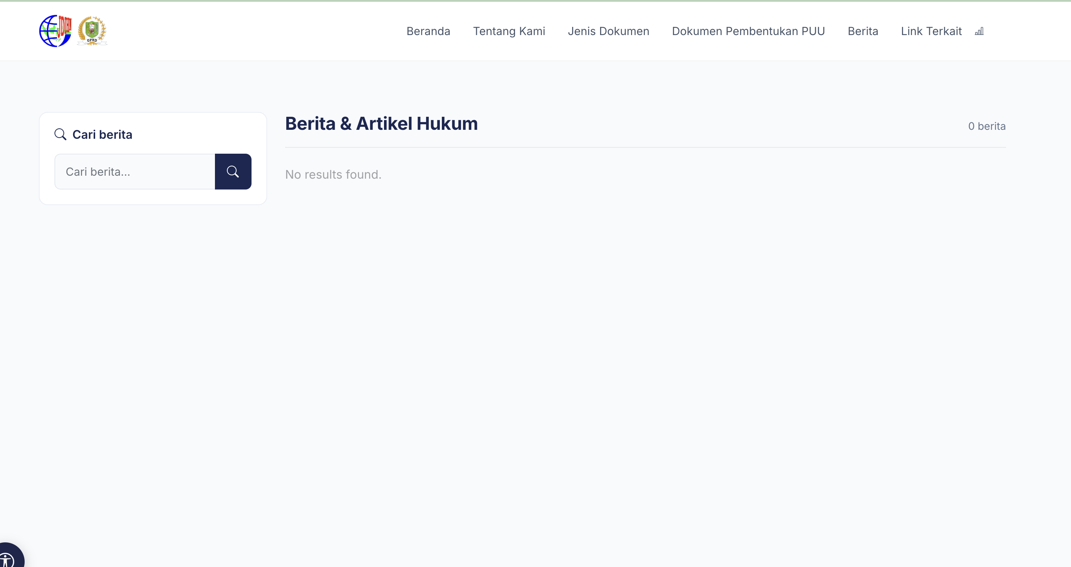
Task: Expand the Jenis Dokumen menu
Action: click(x=608, y=31)
